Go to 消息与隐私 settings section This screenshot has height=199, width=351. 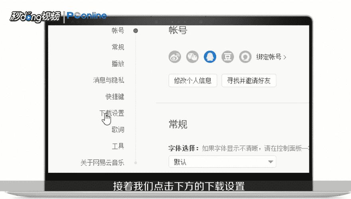point(108,80)
